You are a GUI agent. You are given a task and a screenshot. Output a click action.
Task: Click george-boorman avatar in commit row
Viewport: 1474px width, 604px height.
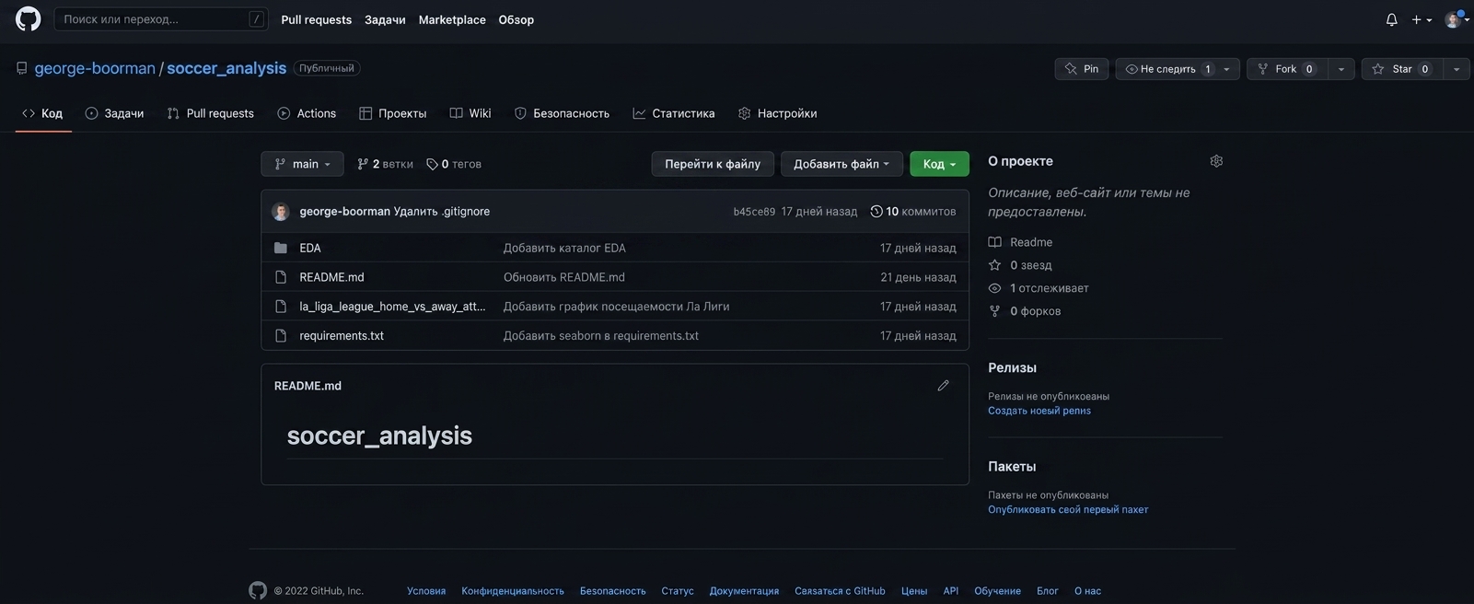281,212
